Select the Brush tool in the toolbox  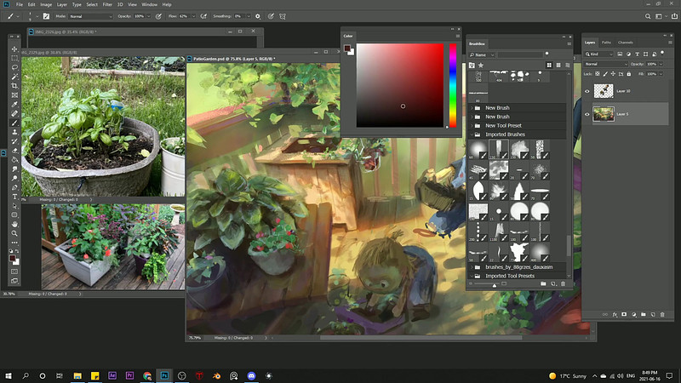coord(14,123)
